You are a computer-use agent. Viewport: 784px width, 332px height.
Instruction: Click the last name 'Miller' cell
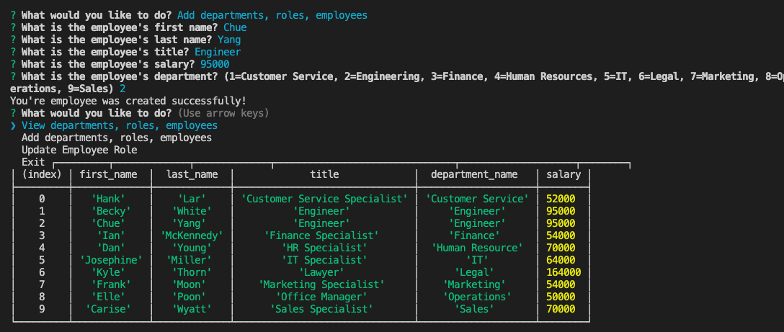tap(189, 260)
